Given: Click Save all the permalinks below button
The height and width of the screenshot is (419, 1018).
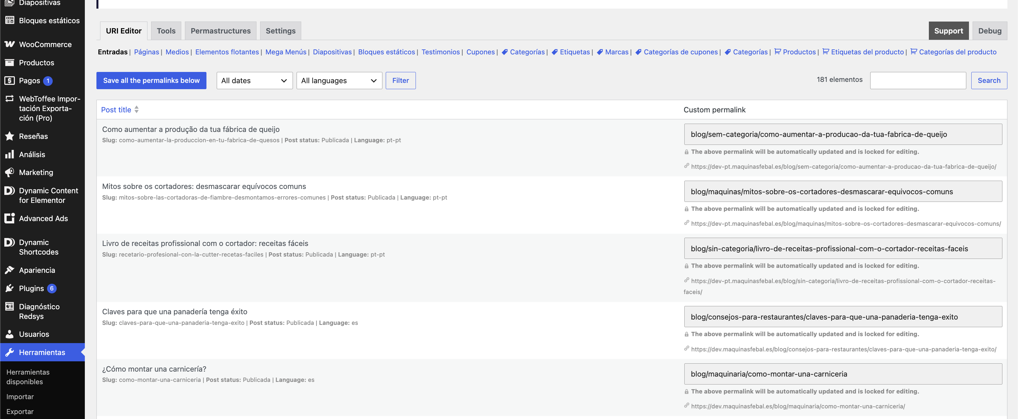Looking at the screenshot, I should (x=151, y=81).
